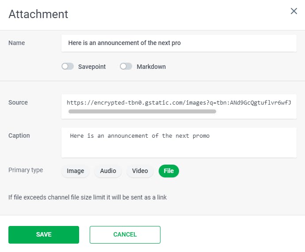305x252 pixels.
Task: Click into the Name text field
Action: click(179, 43)
